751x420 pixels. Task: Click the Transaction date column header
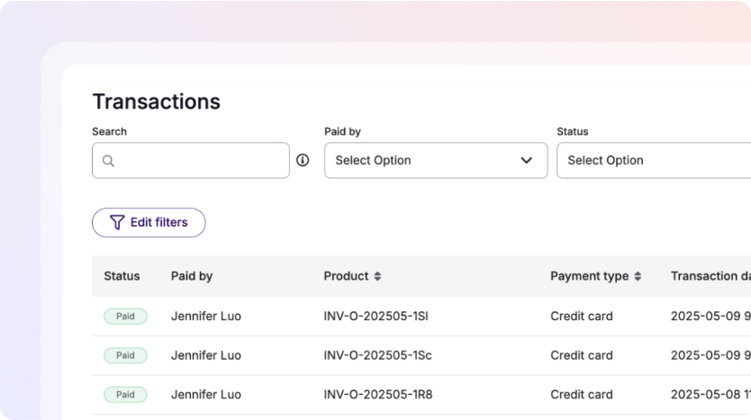(710, 276)
